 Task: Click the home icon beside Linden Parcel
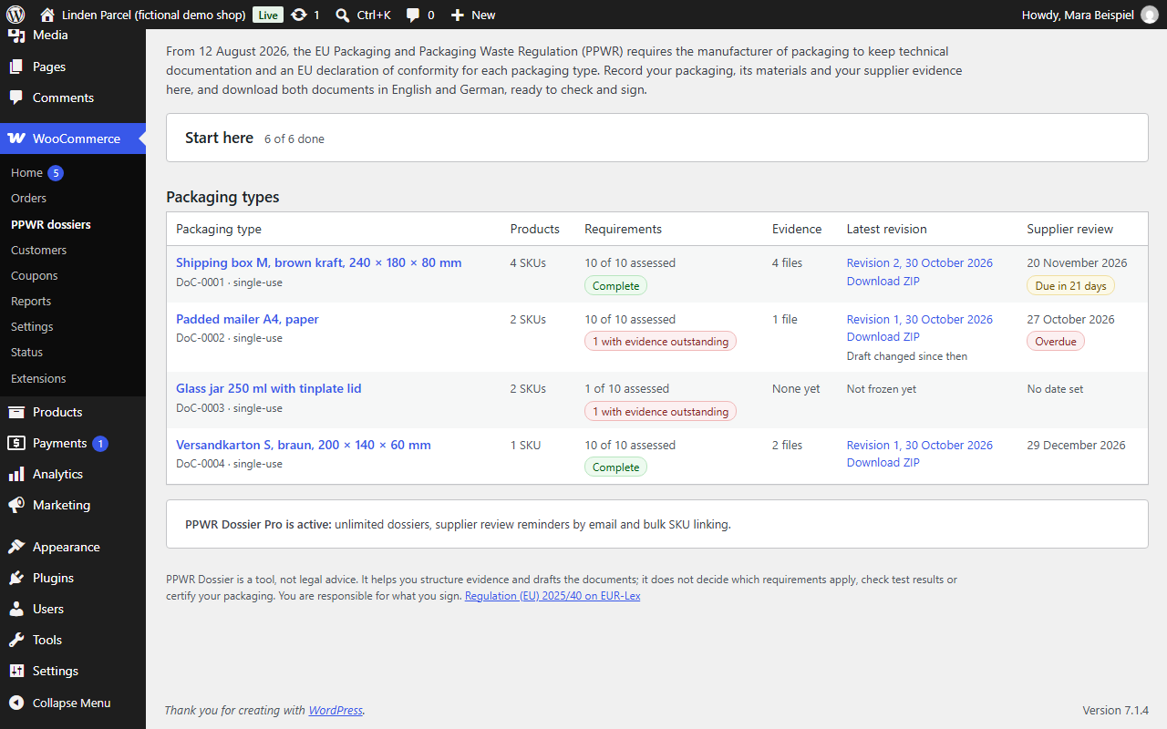pyautogui.click(x=47, y=15)
